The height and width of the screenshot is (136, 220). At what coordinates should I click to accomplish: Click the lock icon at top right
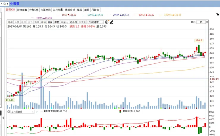click(x=218, y=14)
